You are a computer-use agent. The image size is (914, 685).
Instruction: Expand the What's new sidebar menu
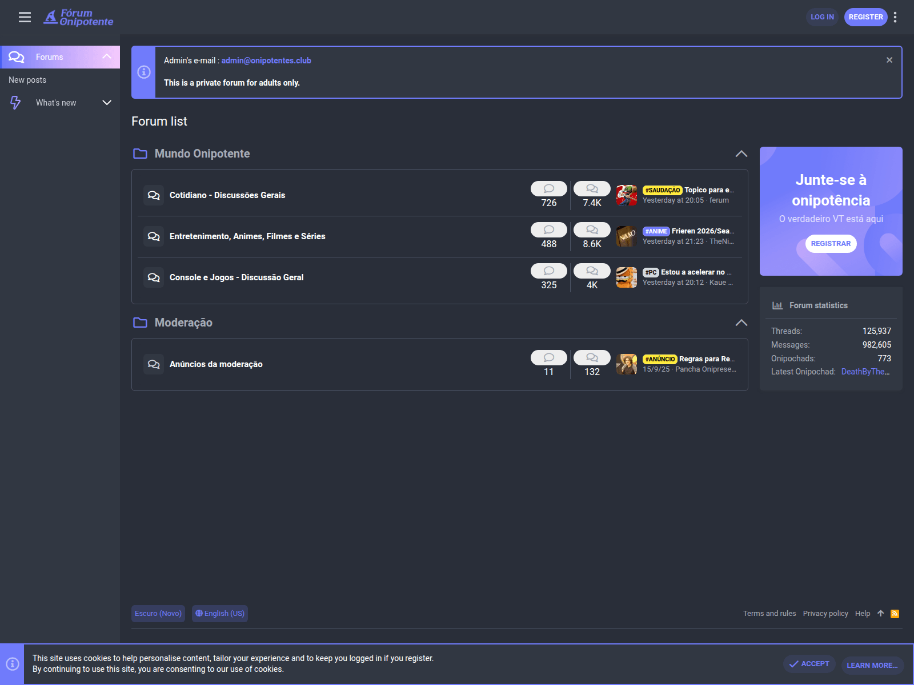(107, 103)
